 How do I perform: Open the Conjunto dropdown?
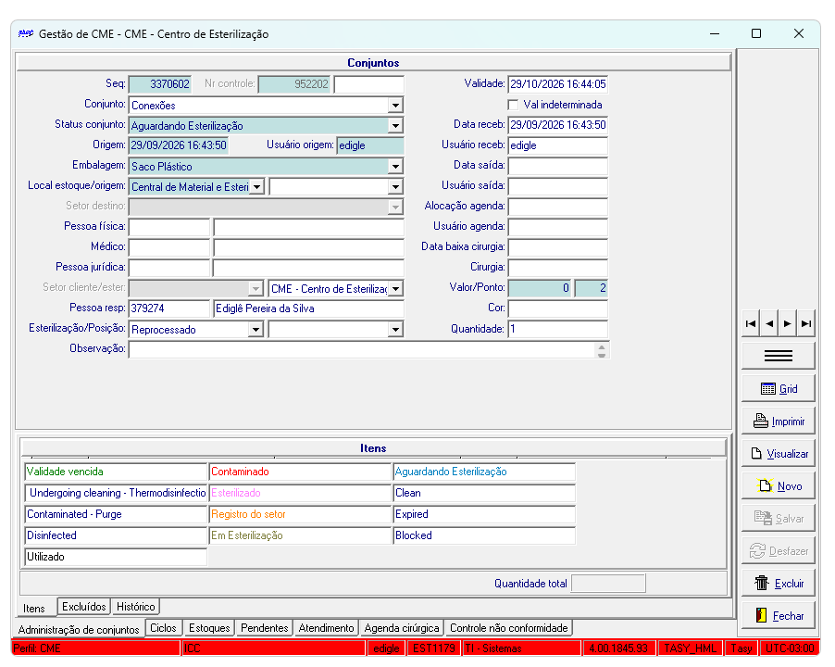395,105
